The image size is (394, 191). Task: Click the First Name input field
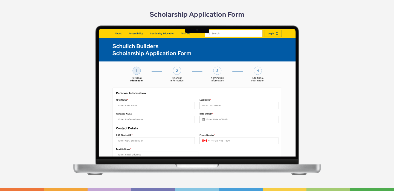click(x=155, y=105)
